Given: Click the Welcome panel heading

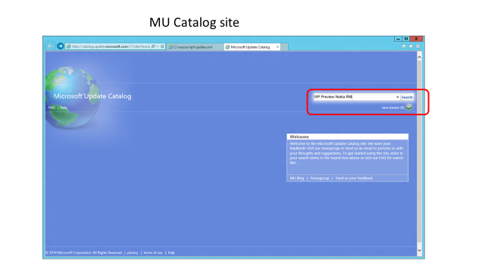Looking at the screenshot, I should pos(299,136).
